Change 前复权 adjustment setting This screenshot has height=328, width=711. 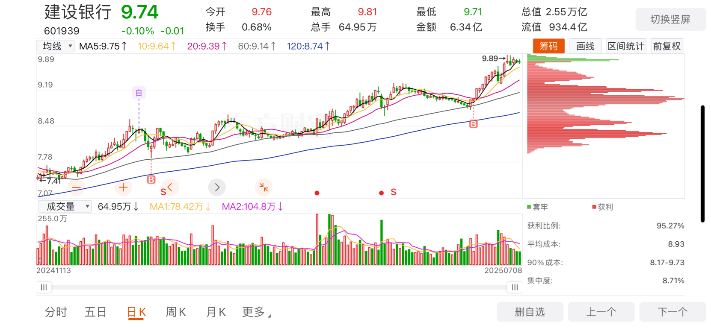coord(667,46)
